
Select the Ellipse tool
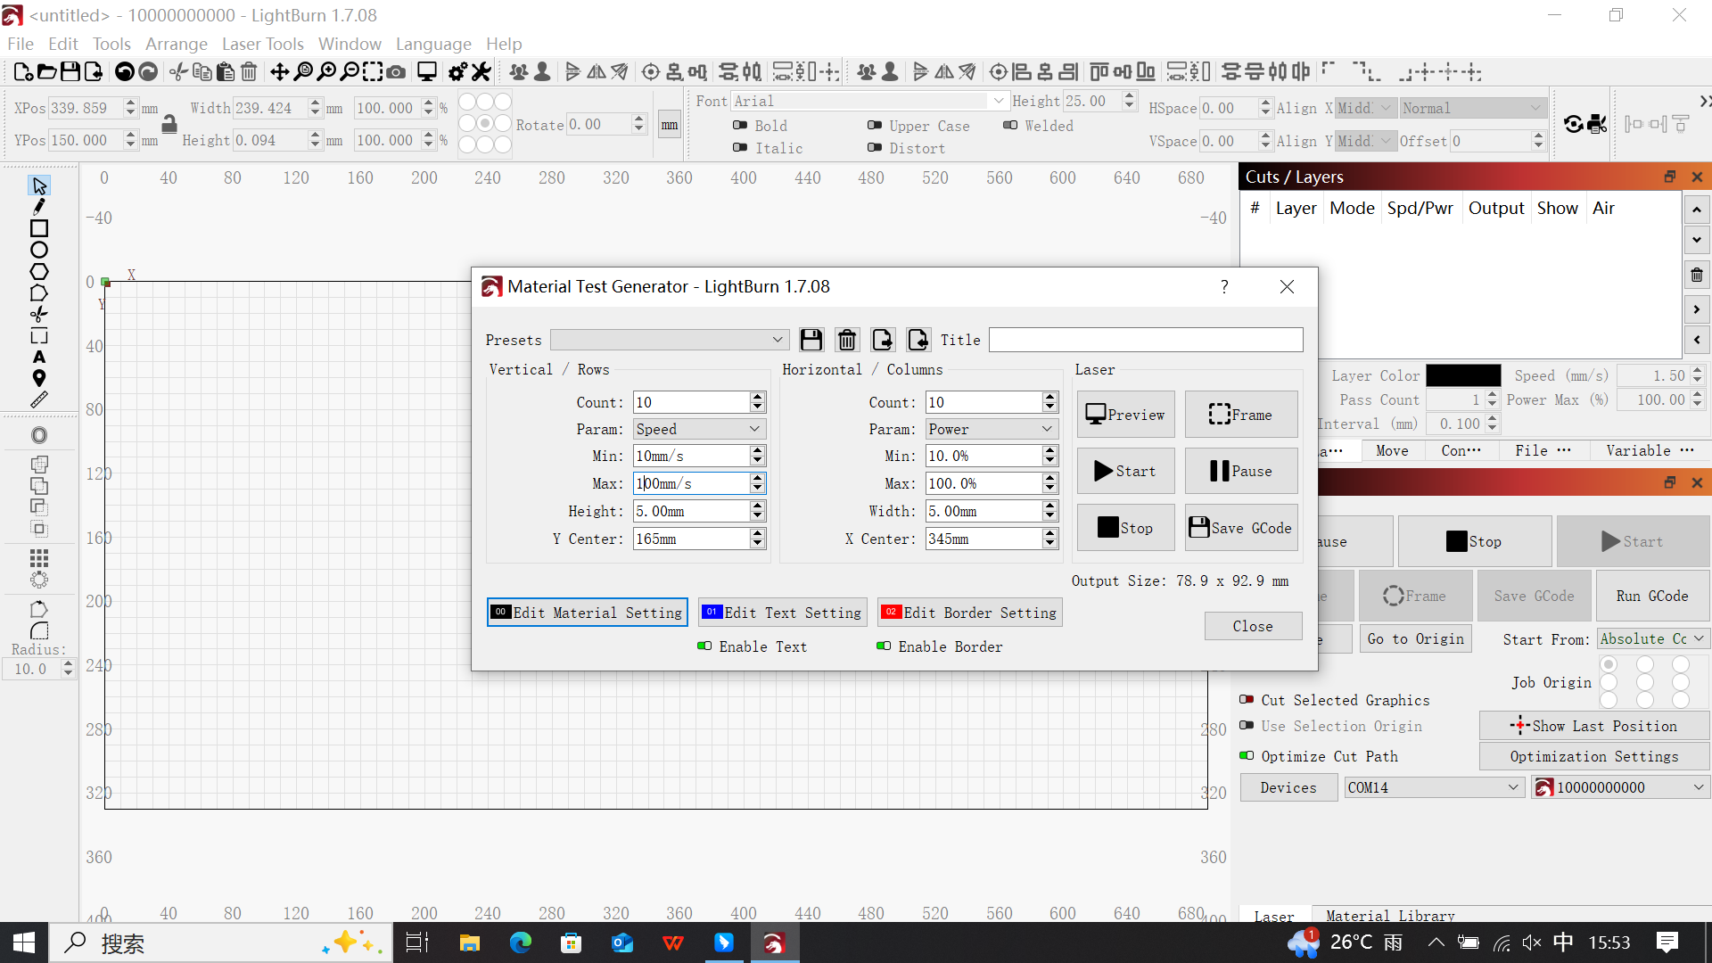click(39, 251)
